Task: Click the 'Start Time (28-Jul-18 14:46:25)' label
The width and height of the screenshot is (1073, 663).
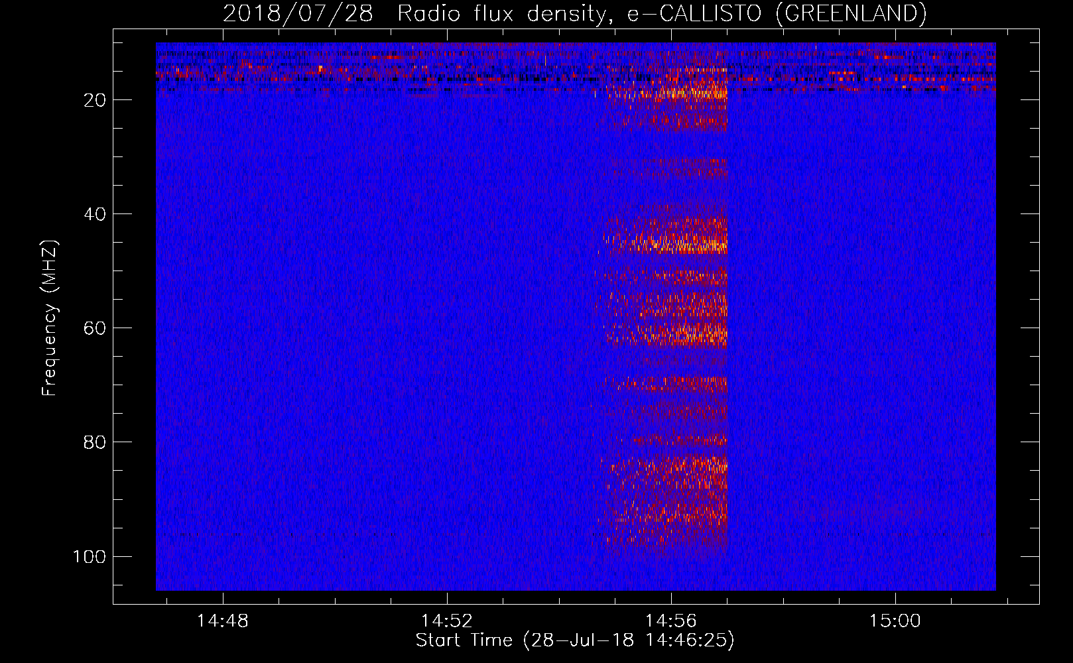Action: (575, 640)
